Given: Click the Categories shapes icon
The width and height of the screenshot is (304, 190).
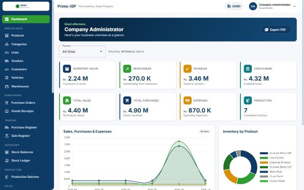Looking at the screenshot, I should coord(7,44).
